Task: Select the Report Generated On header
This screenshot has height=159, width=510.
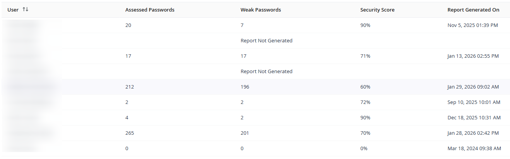Action: coord(473,10)
